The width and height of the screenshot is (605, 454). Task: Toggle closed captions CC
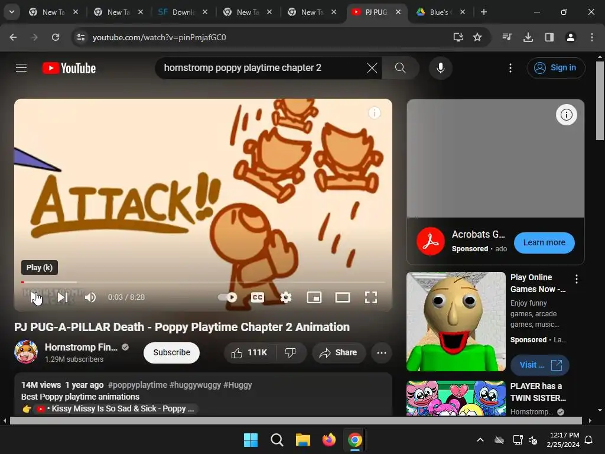258,297
